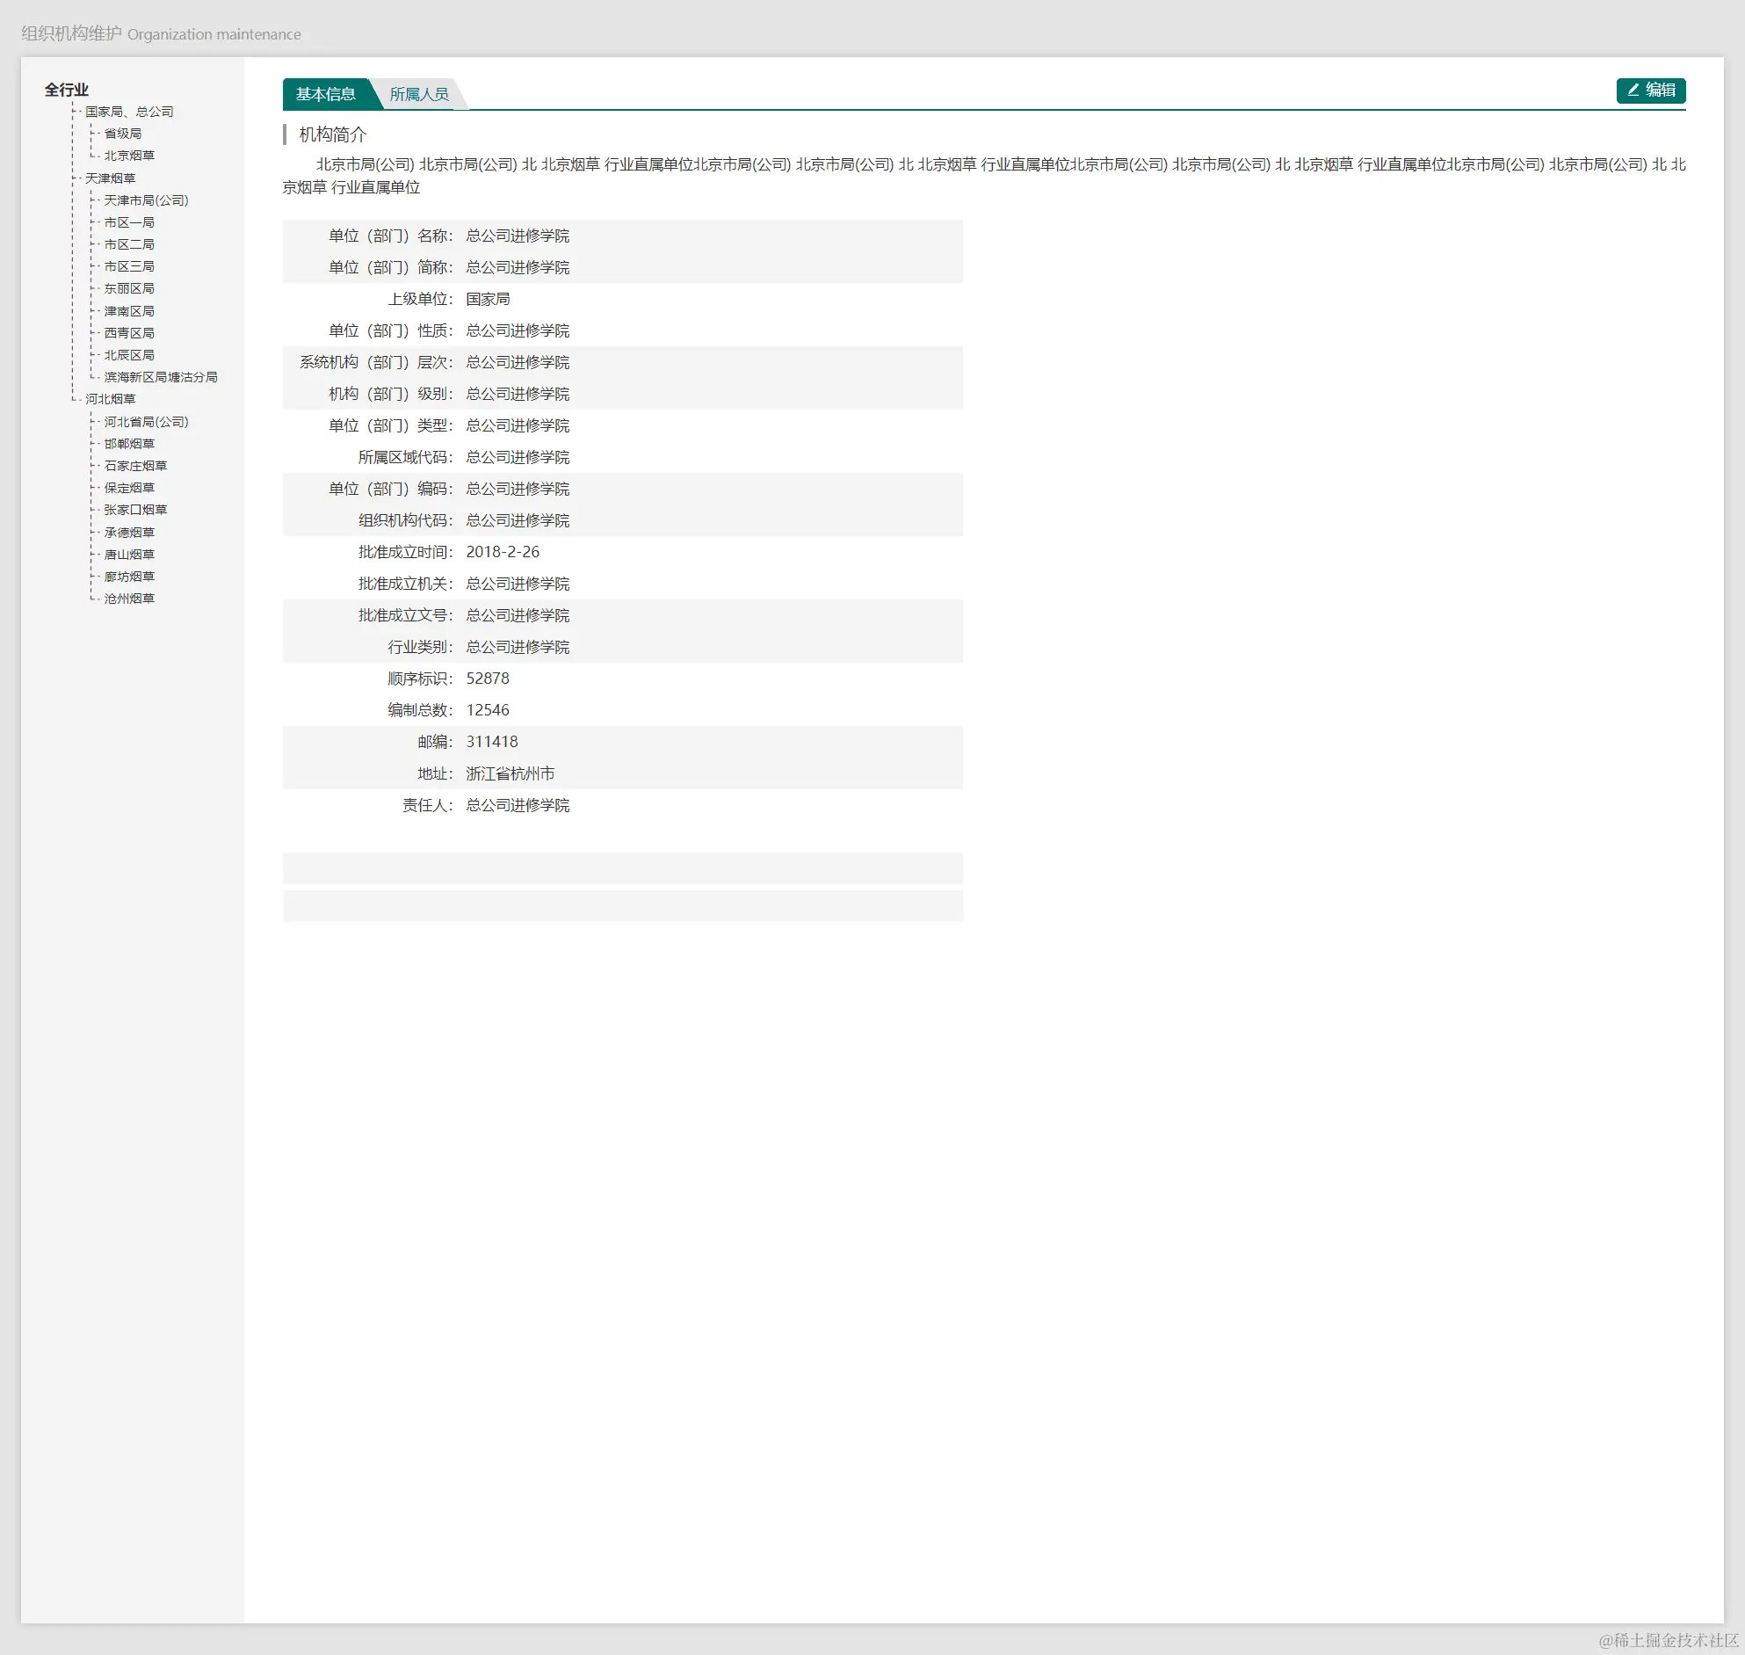This screenshot has height=1655, width=1745.
Task: Select 张家口烟草 tree node
Action: (x=135, y=511)
